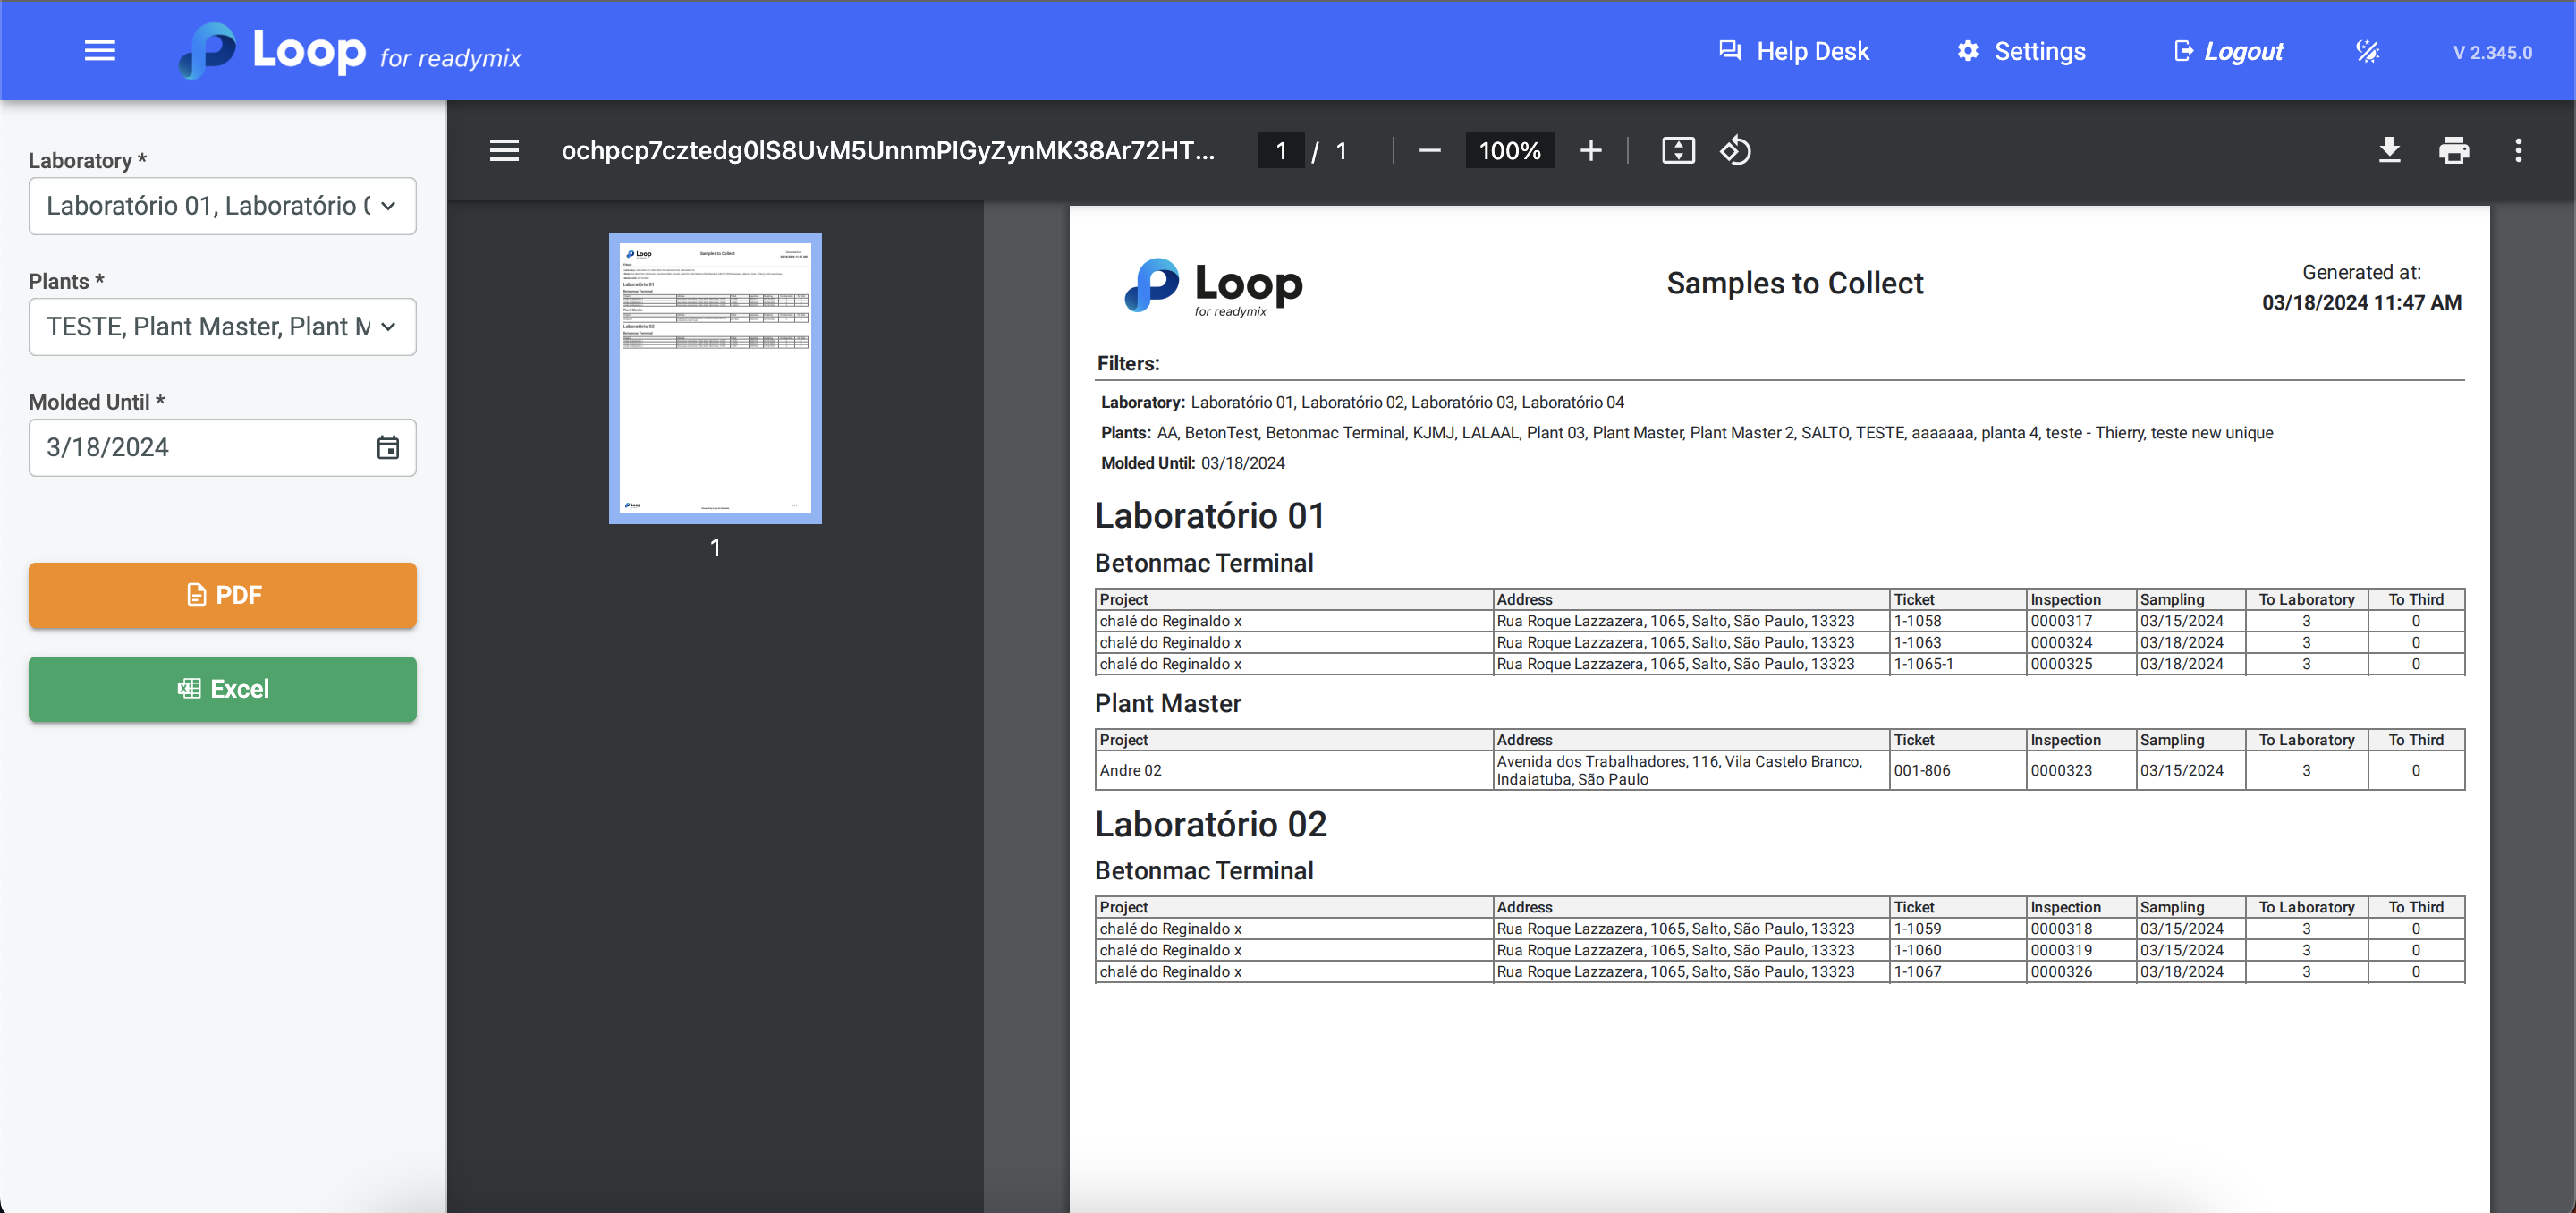Open Help Desk

point(1793,51)
